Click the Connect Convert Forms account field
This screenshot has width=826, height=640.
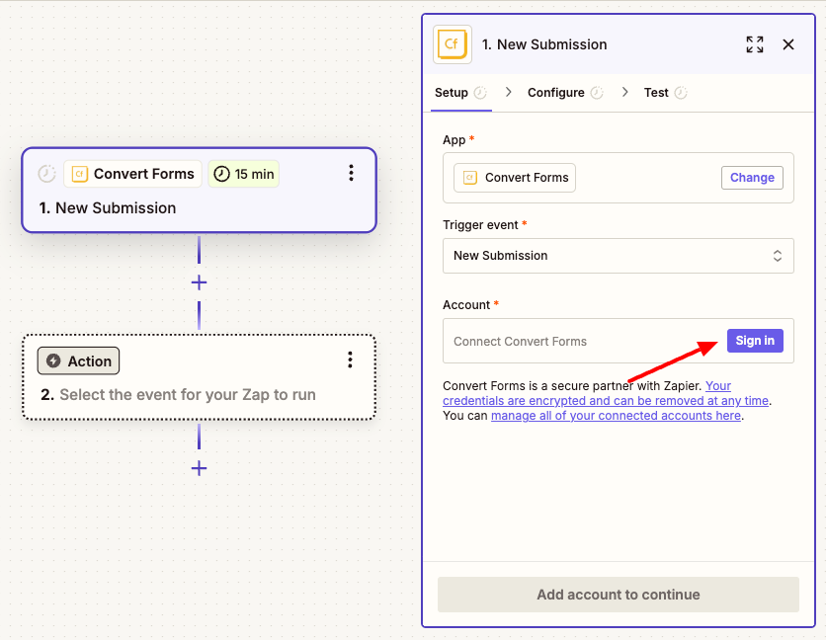[x=618, y=341]
